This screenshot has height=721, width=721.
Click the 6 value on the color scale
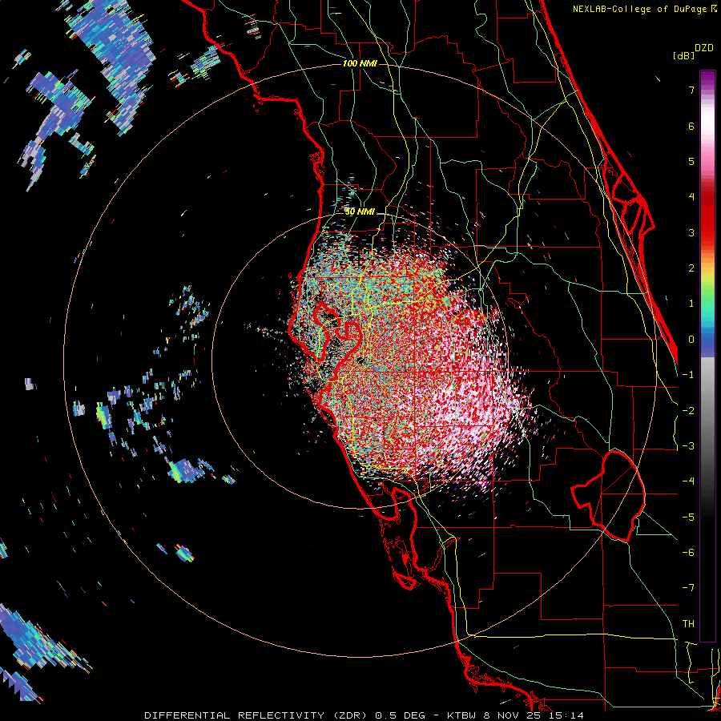[691, 126]
